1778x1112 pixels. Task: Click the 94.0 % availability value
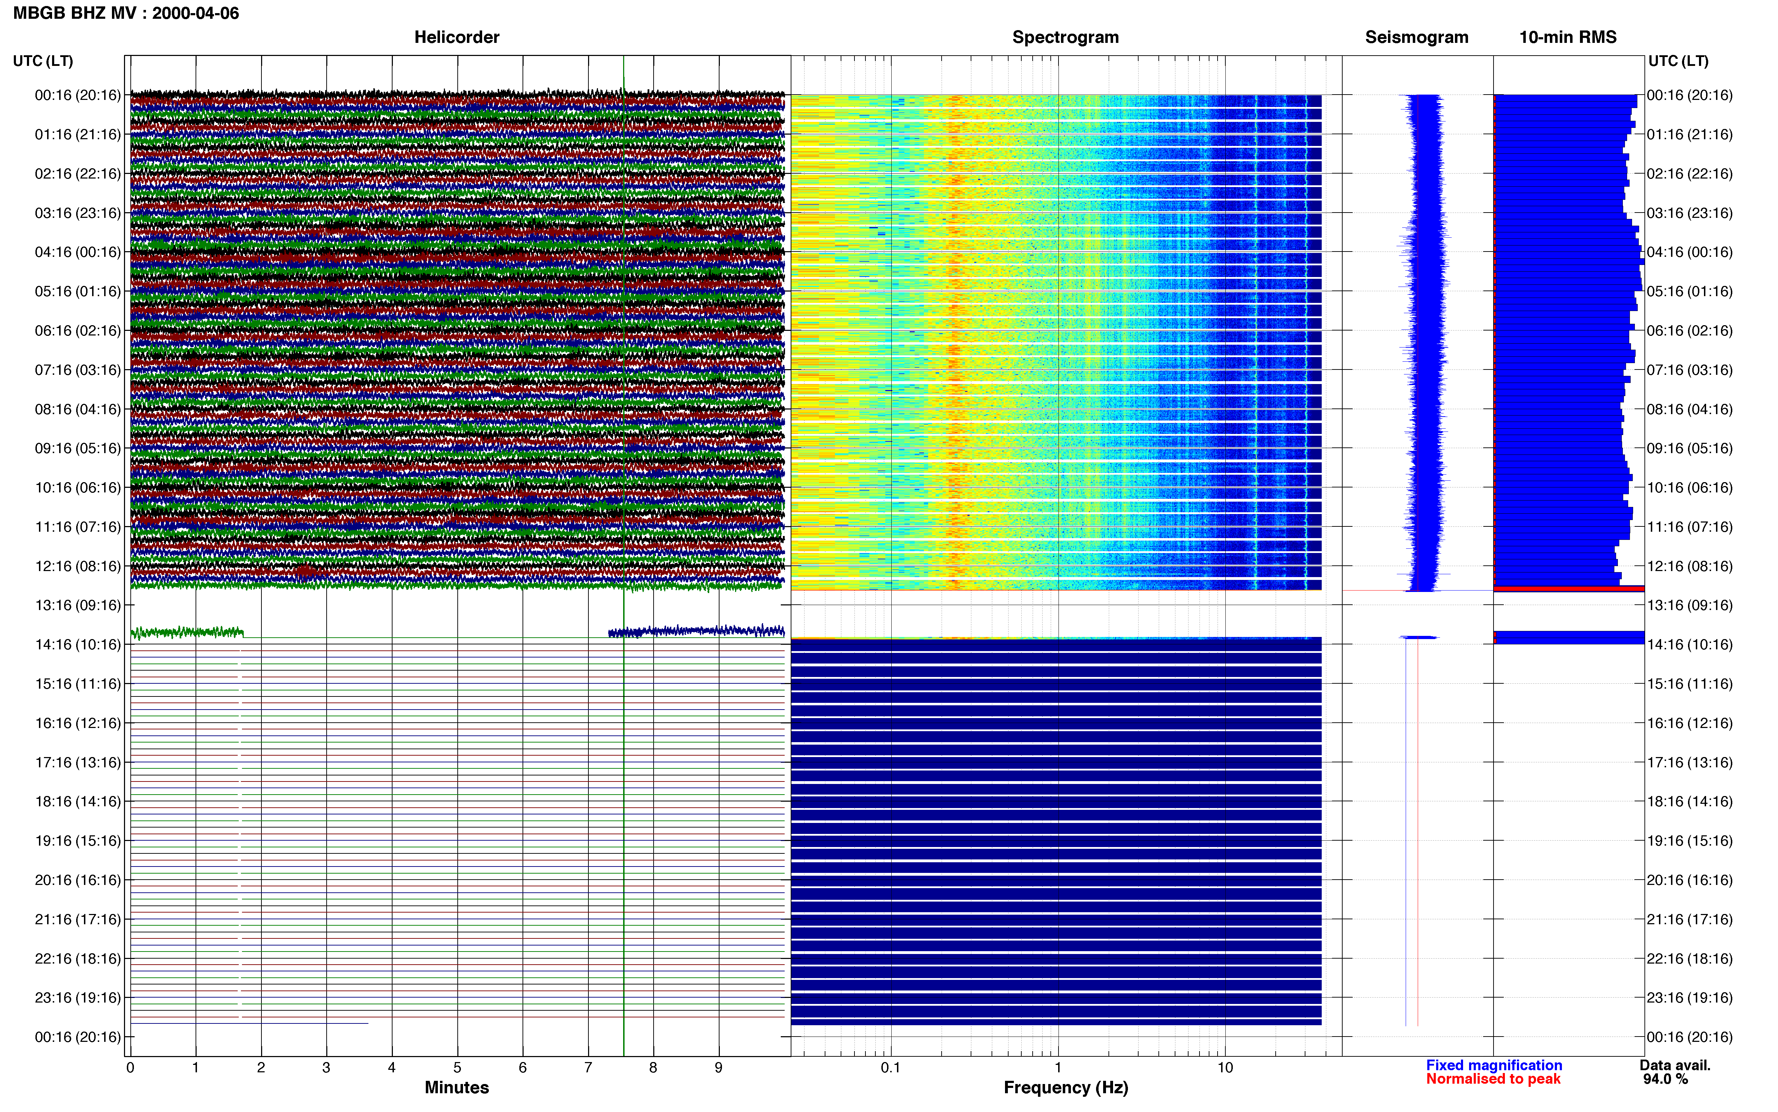click(x=1665, y=1079)
